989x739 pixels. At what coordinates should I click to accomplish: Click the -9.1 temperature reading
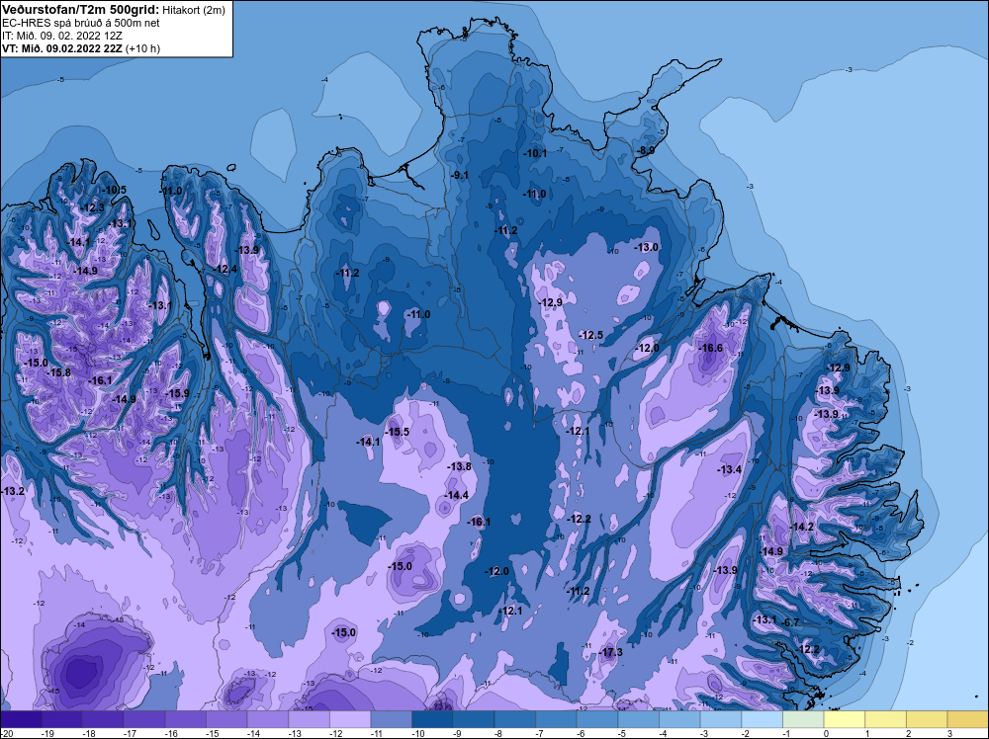tap(461, 175)
